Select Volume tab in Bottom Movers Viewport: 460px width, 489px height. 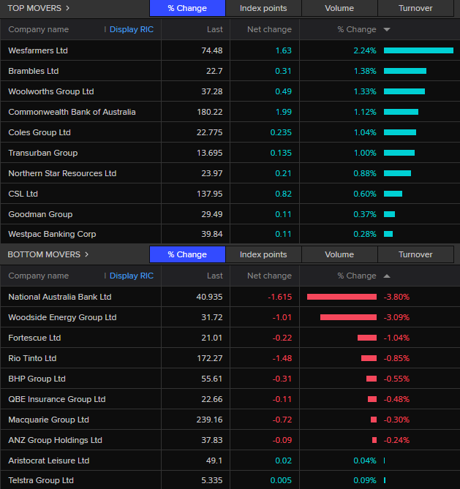coord(339,254)
